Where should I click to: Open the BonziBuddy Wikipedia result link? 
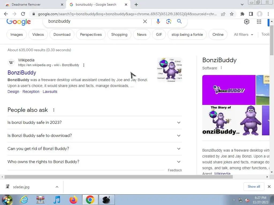22,73
